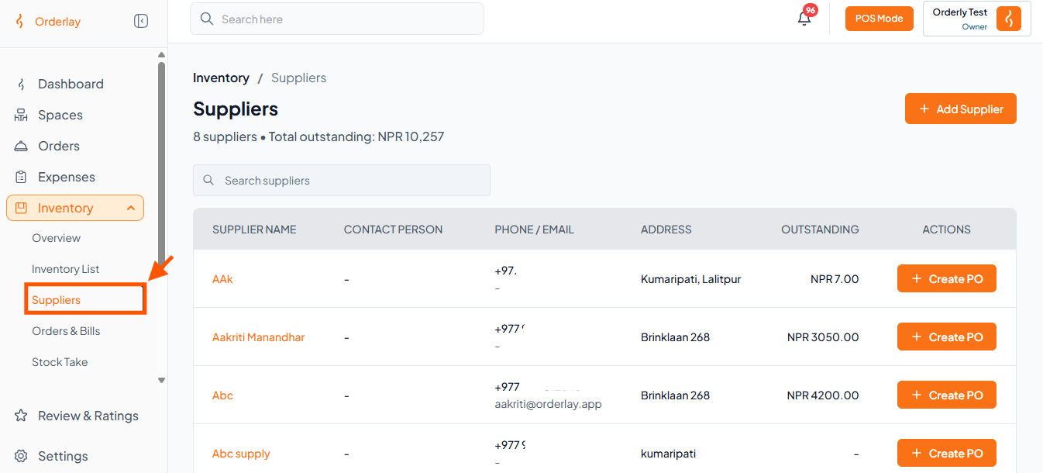Open notifications bell with 96 badge
The width and height of the screenshot is (1043, 473).
[805, 17]
